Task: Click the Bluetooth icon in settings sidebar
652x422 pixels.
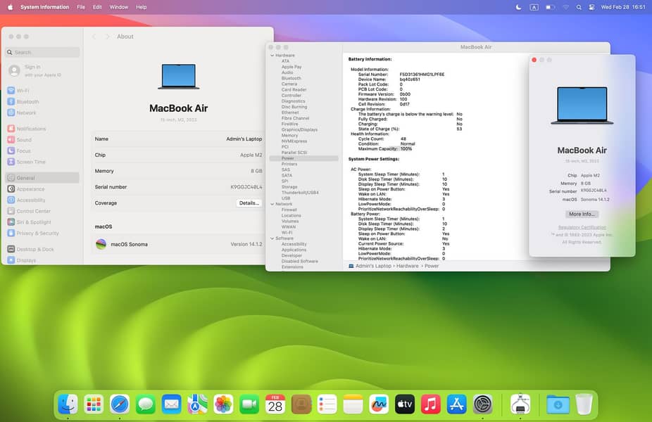Action: pos(11,101)
